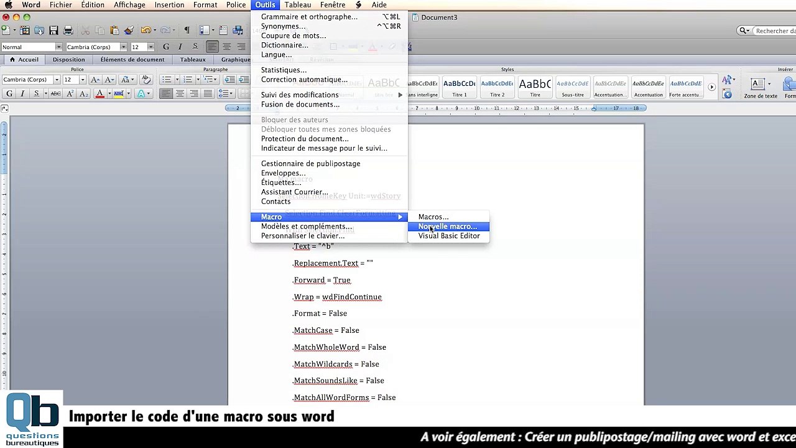Start a numbered list
Screen dimensions: 796x448
[x=188, y=80]
